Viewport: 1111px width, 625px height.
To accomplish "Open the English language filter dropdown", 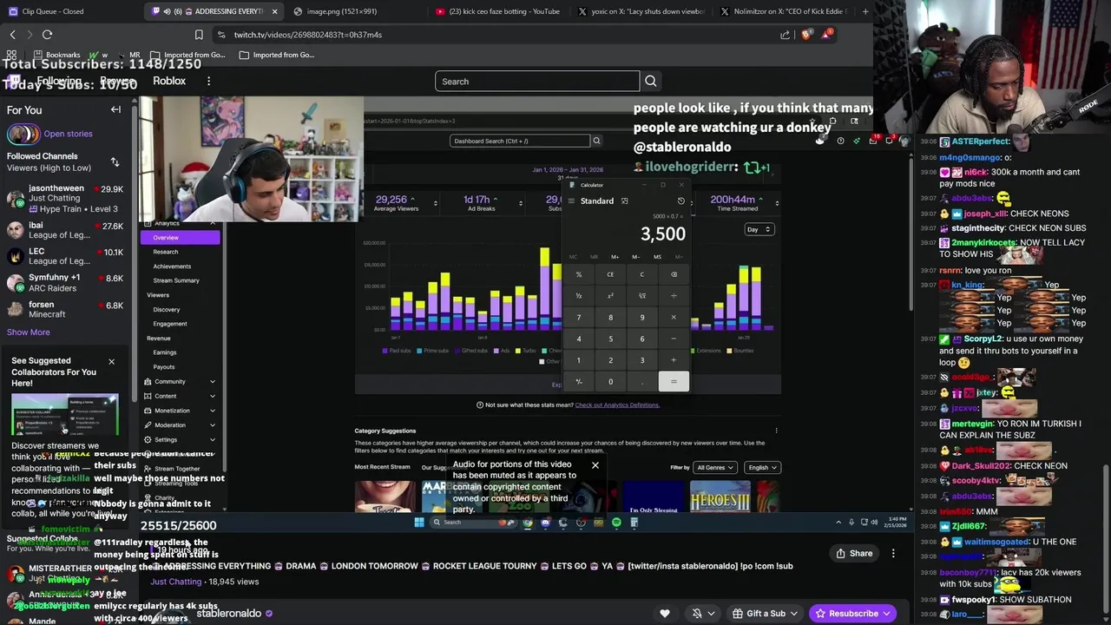I will (x=763, y=468).
